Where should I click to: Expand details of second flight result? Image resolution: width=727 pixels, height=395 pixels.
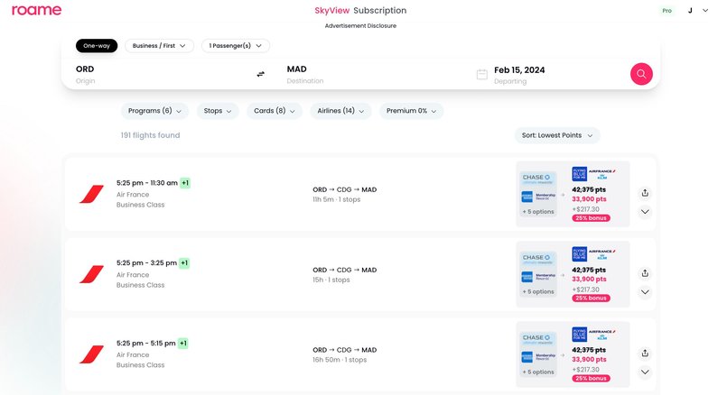pos(645,292)
